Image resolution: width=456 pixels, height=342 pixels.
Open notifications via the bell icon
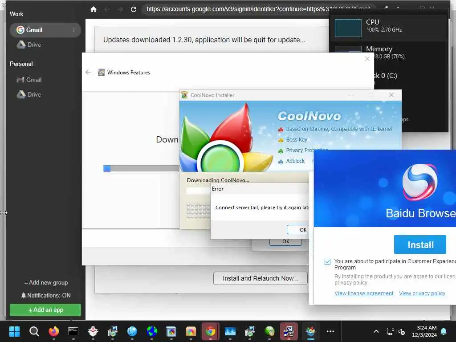pyautogui.click(x=444, y=331)
